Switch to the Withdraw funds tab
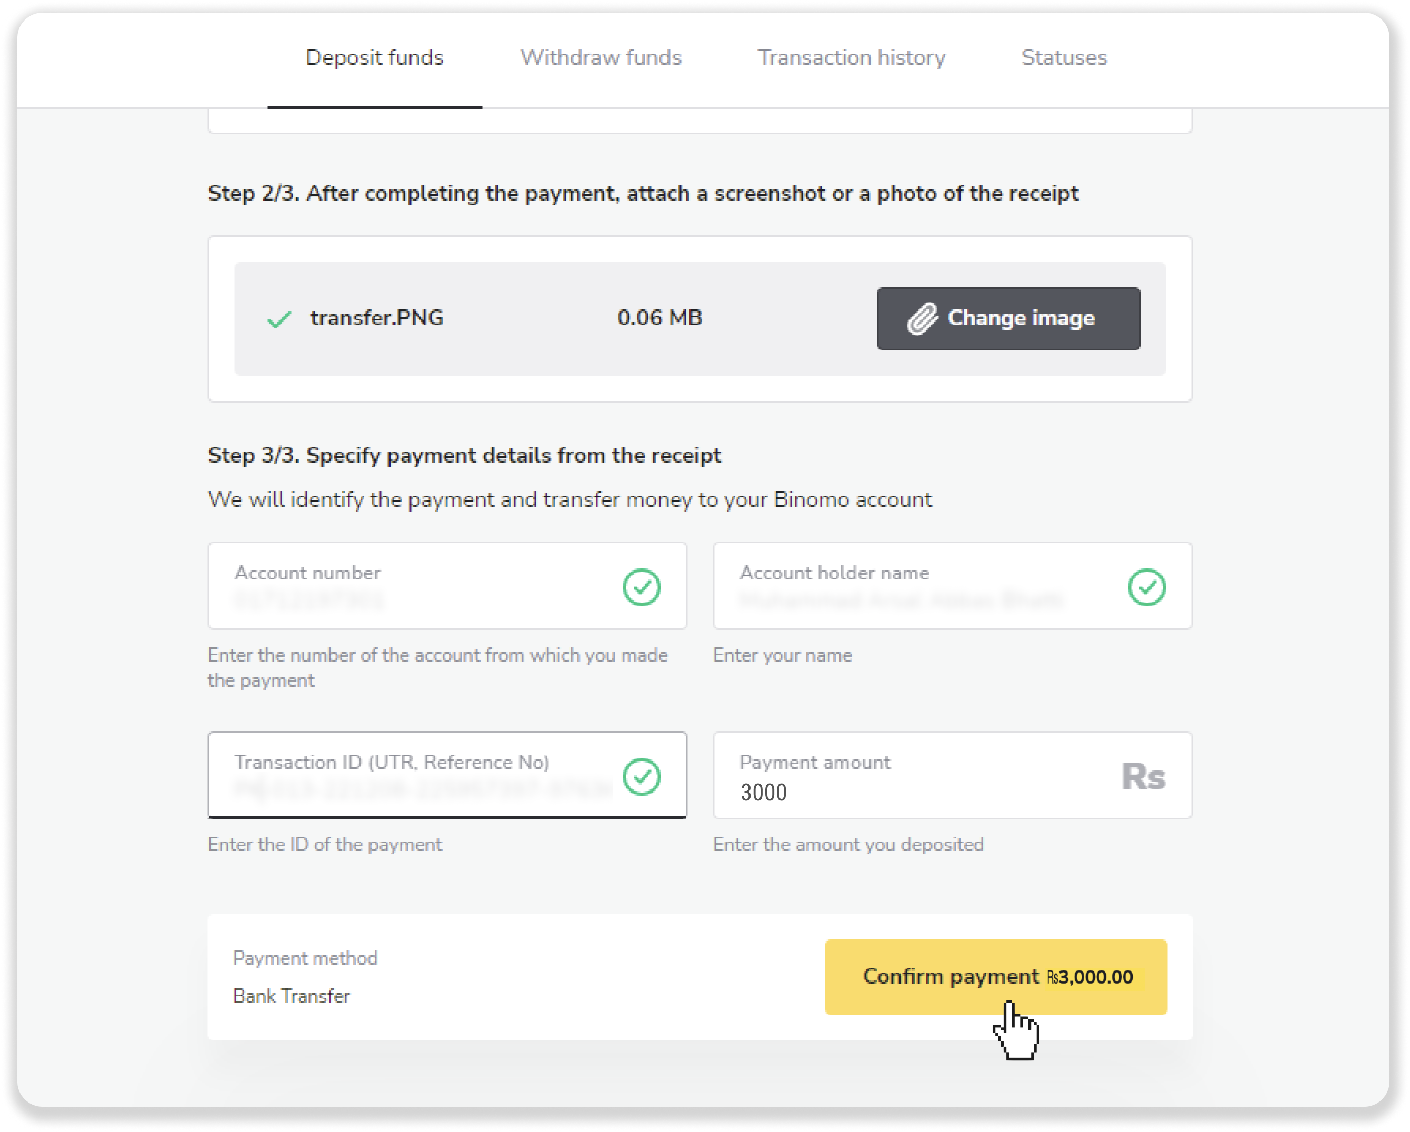 pos(601,57)
